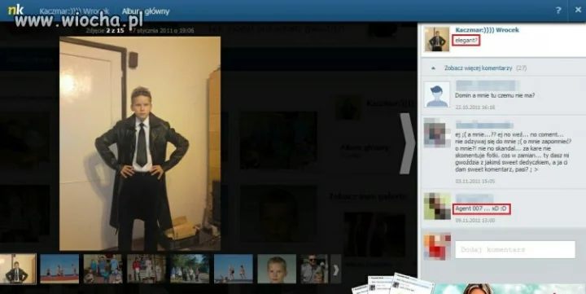
Task: Close the photo viewer with X
Action: click(x=578, y=10)
